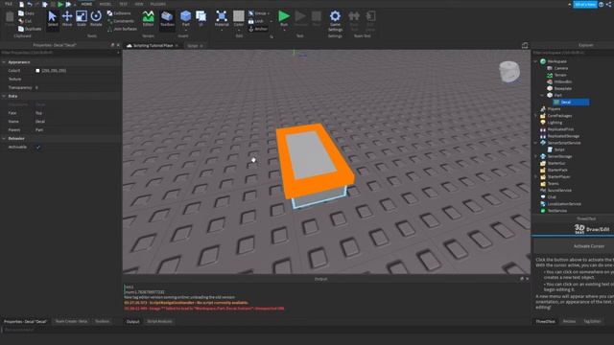Screen dimensions: 614x345
Task: Activate the Rotate tool
Action: coord(96,18)
